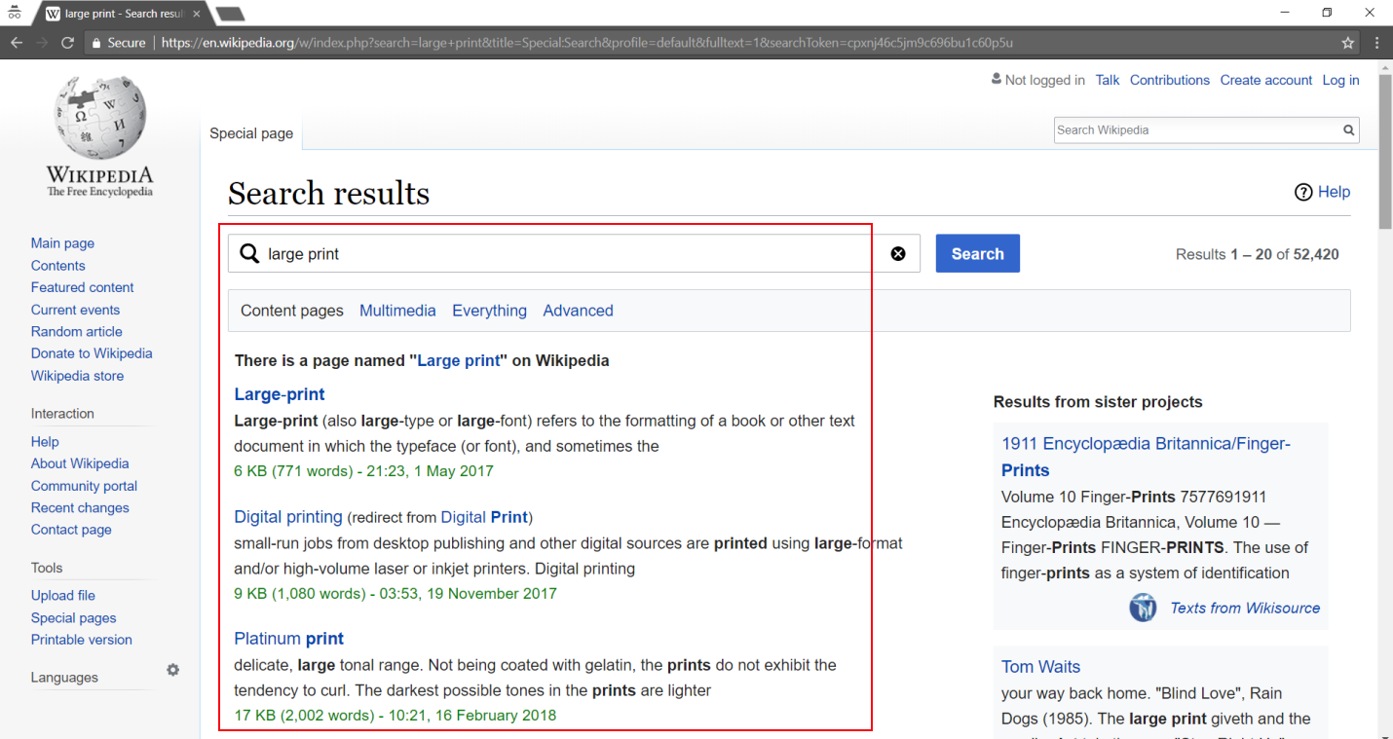
Task: Open About Wikipedia
Action: pos(80,463)
